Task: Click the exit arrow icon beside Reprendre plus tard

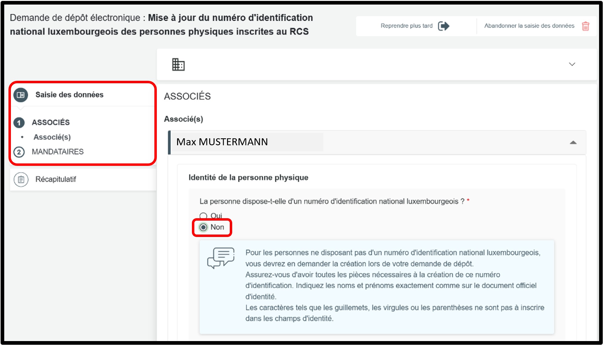Action: click(x=443, y=26)
